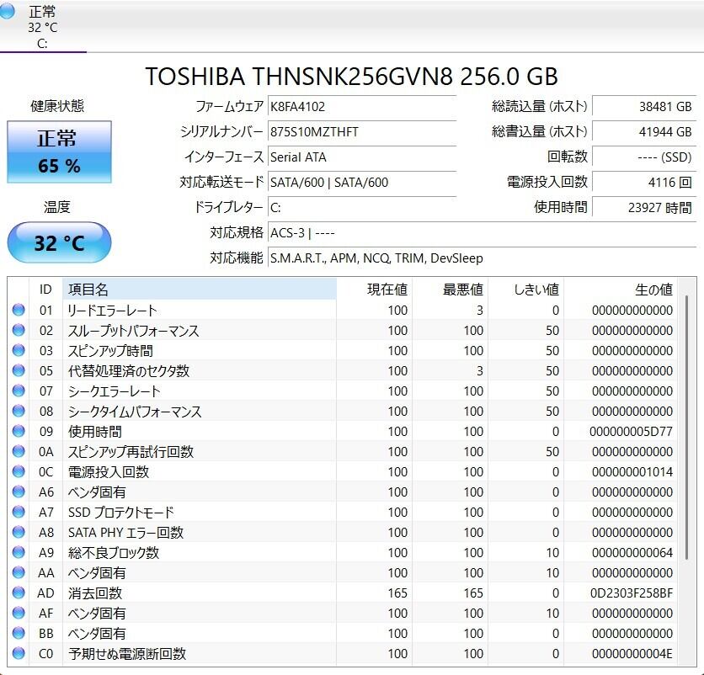Click the 32 °C temperature button
The height and width of the screenshot is (675, 704).
coord(59,242)
